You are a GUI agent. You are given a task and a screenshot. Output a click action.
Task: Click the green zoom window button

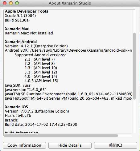point(17,3)
